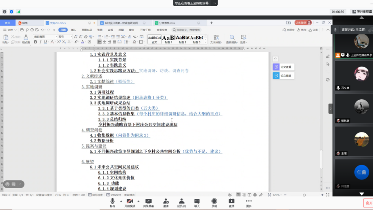This screenshot has height=210, width=373.
Task: Click the Share (分享) button
Action: click(313, 30)
